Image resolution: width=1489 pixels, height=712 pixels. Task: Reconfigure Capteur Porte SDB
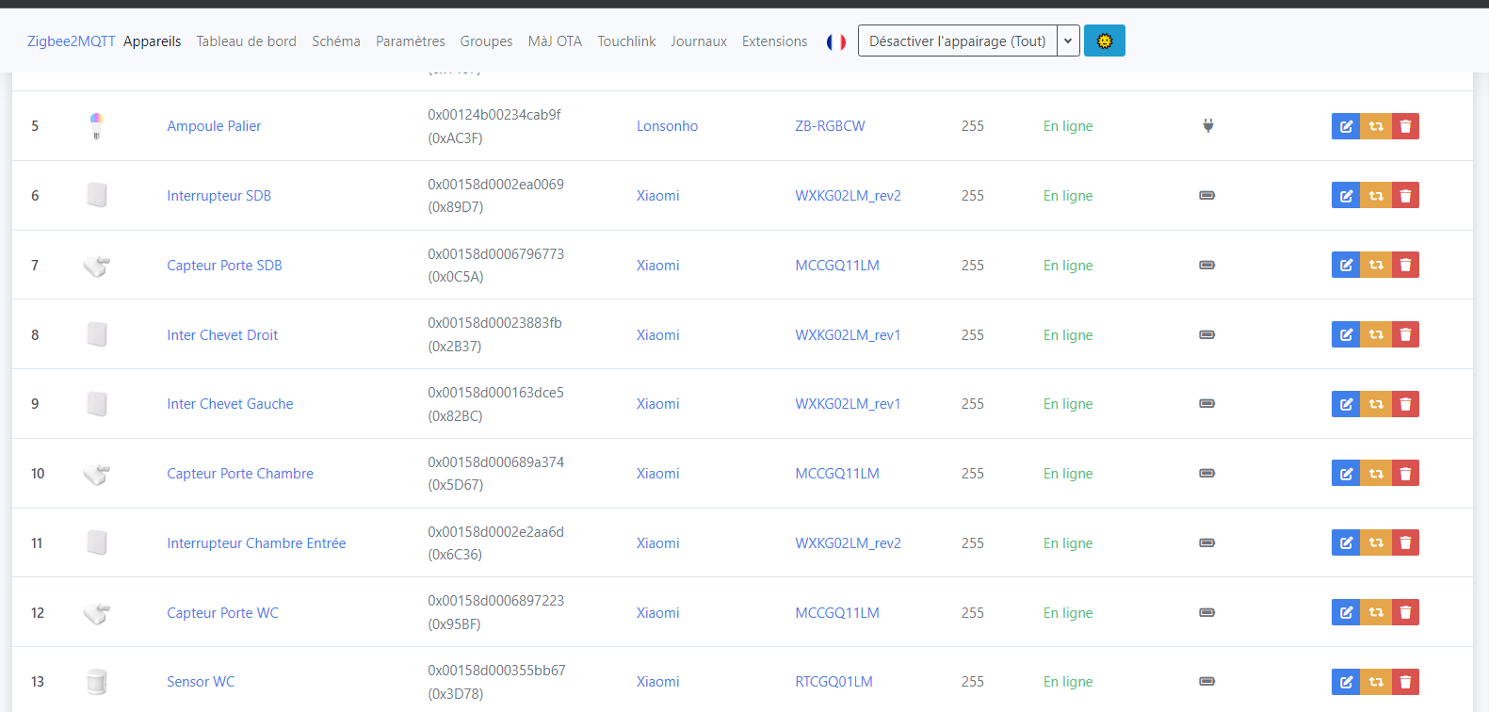tap(1376, 266)
